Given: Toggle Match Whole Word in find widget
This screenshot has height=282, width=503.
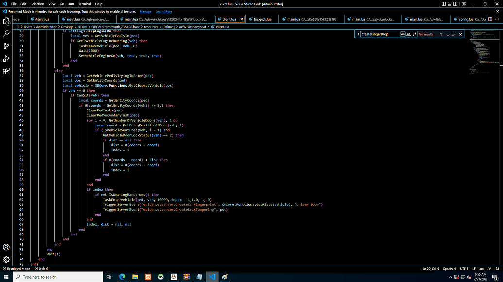Looking at the screenshot, I should click(409, 34).
